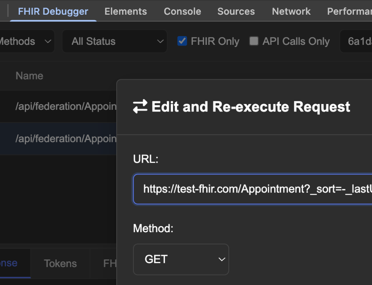Screen dimensions: 372x285
Task: Select the Network tab
Action: 291,11
